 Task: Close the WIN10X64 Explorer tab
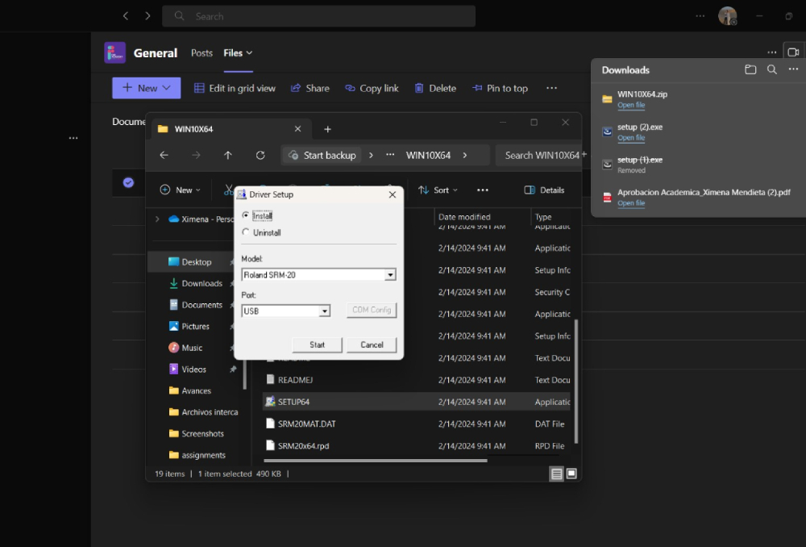pos(297,129)
